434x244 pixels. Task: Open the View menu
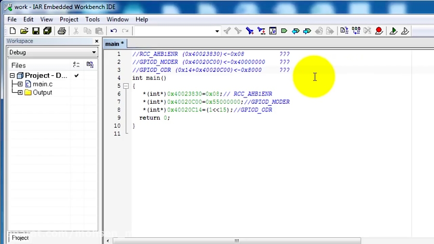point(46,19)
